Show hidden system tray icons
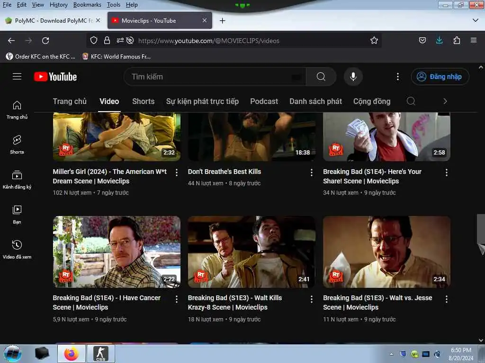 point(391,354)
